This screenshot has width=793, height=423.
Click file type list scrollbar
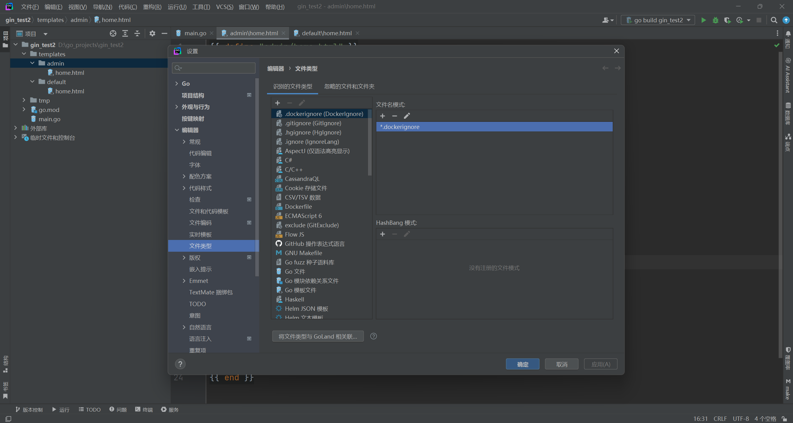(370, 142)
